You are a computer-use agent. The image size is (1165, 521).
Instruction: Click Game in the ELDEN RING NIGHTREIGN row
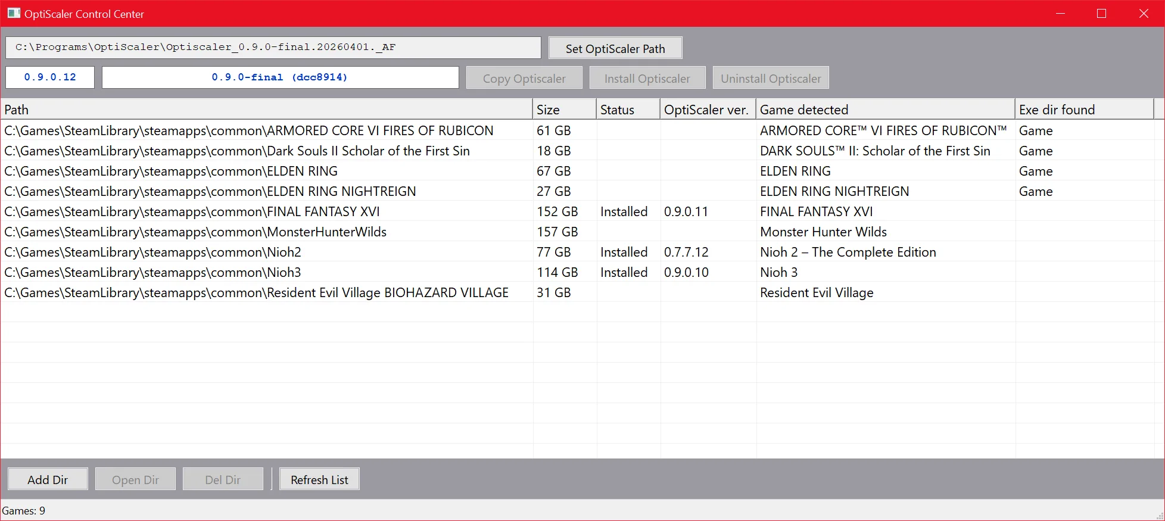point(1036,191)
